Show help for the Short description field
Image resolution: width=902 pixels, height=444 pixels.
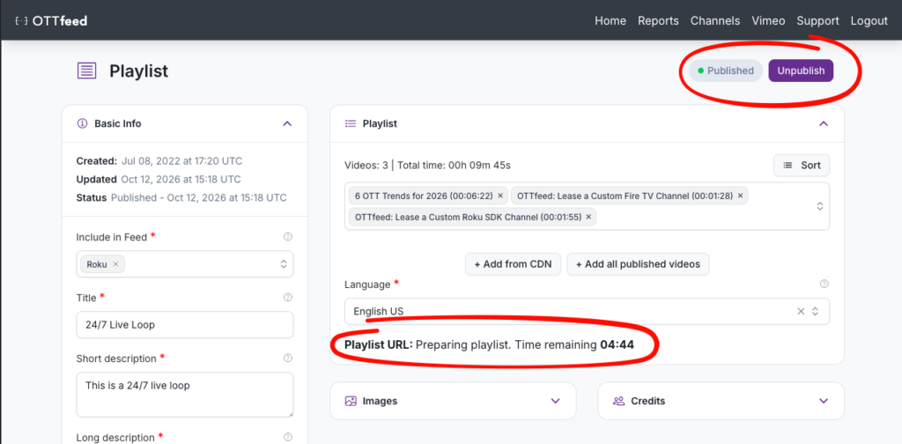coord(288,359)
